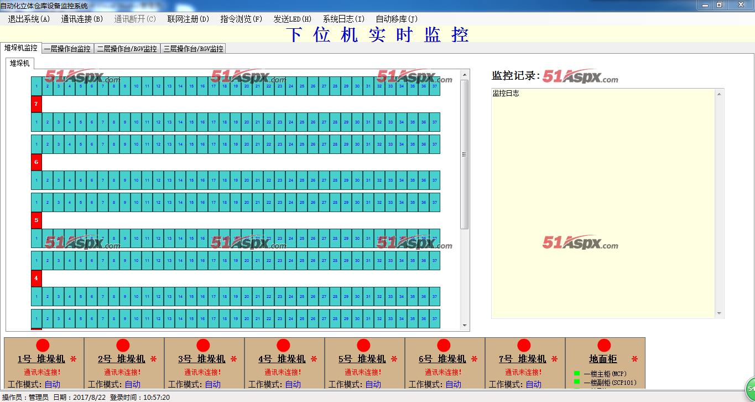Open the 地面柜 link
The height and width of the screenshot is (402, 755).
point(603,359)
